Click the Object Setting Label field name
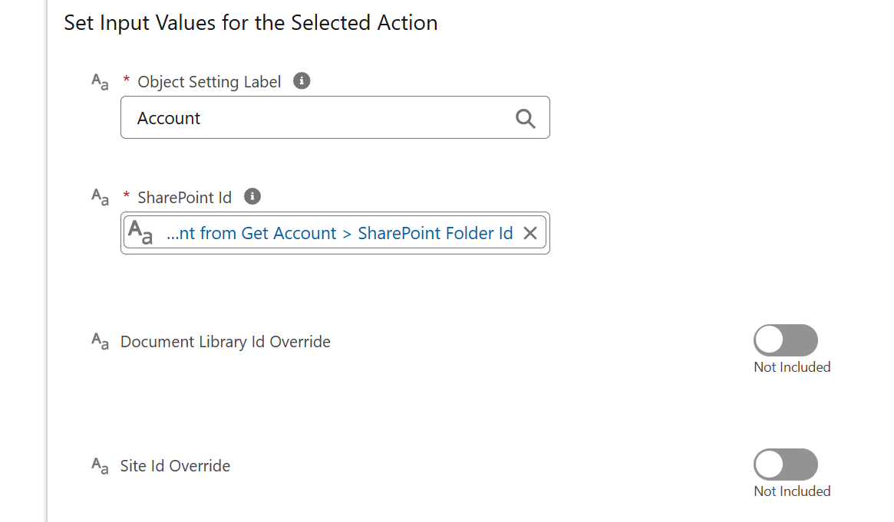 209,82
